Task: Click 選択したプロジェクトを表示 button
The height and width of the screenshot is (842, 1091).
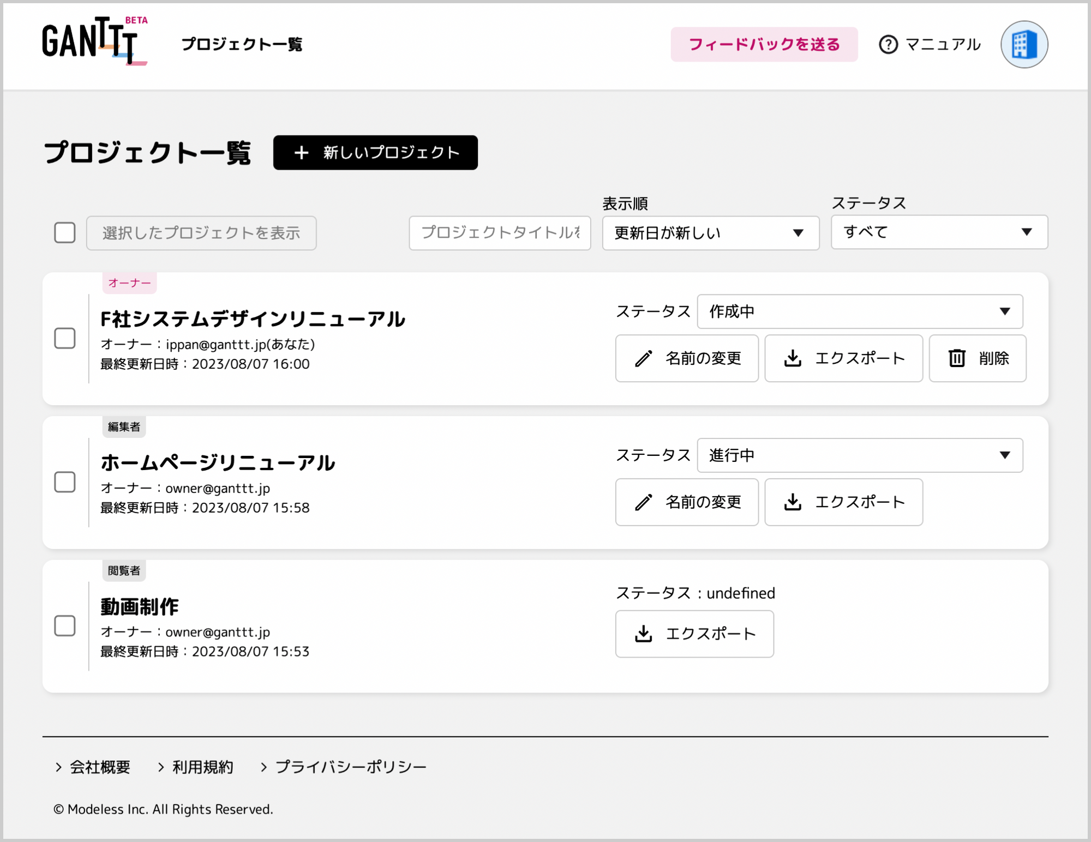Action: (201, 233)
